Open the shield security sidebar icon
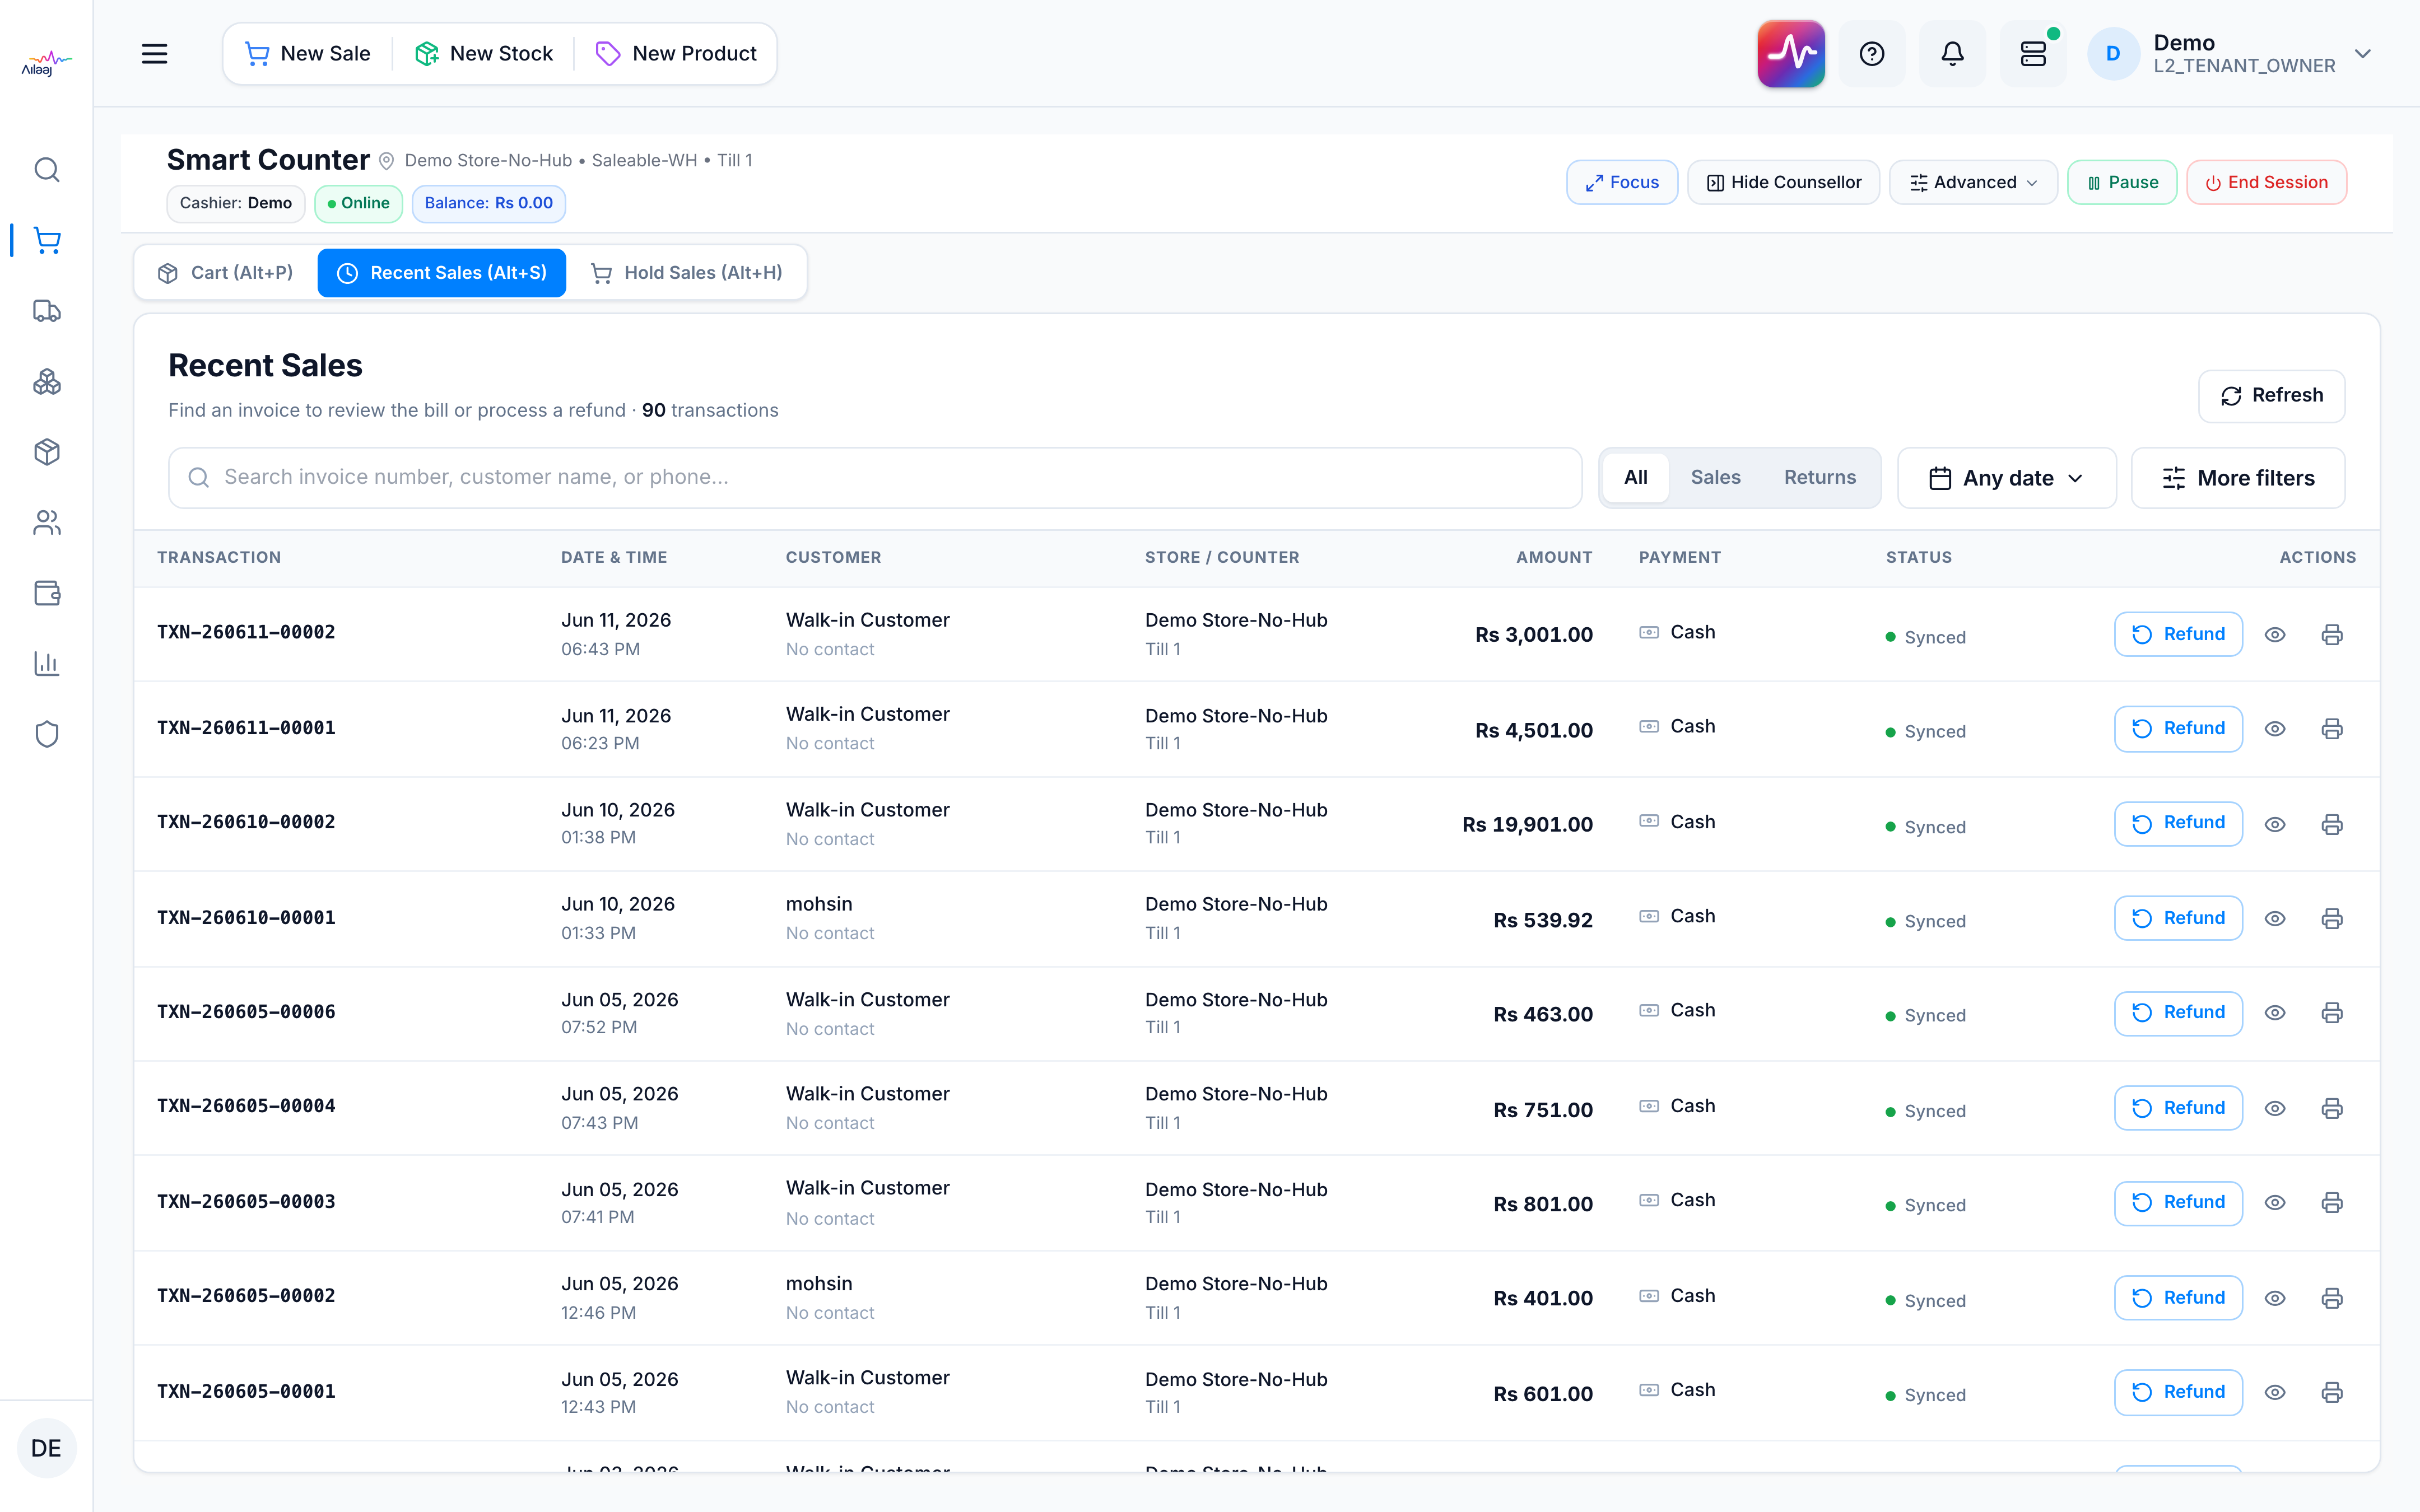Viewport: 2420px width, 1512px height. click(x=47, y=734)
